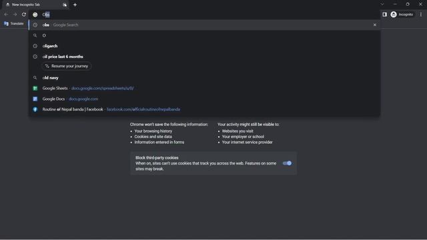The height and width of the screenshot is (240, 427).
Task: Open Chrome three-dot menu
Action: (x=421, y=15)
